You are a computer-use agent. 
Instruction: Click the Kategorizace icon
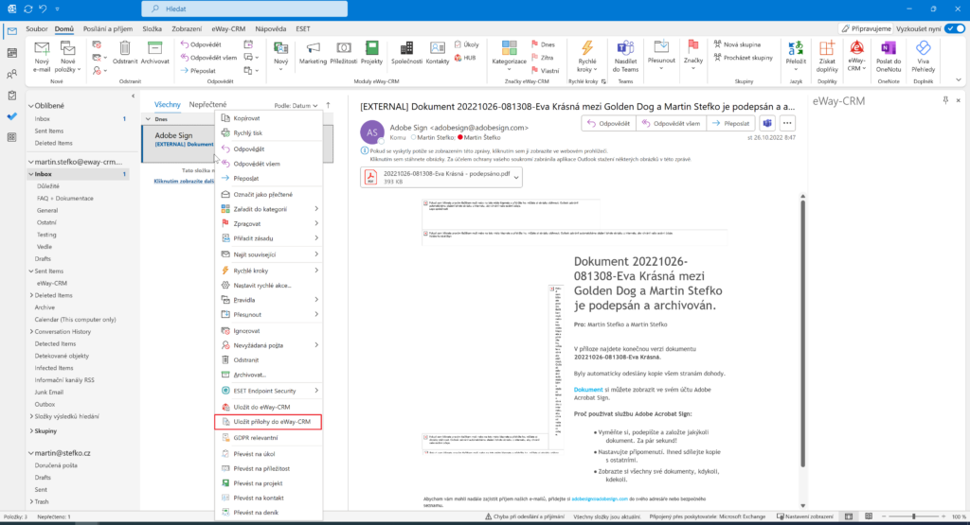click(509, 48)
